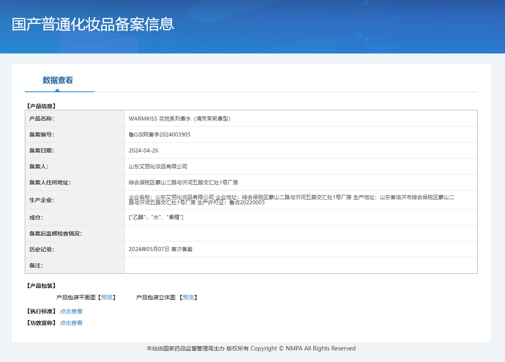Click the 产品名称 row label
The width and height of the screenshot is (505, 362).
click(42, 119)
